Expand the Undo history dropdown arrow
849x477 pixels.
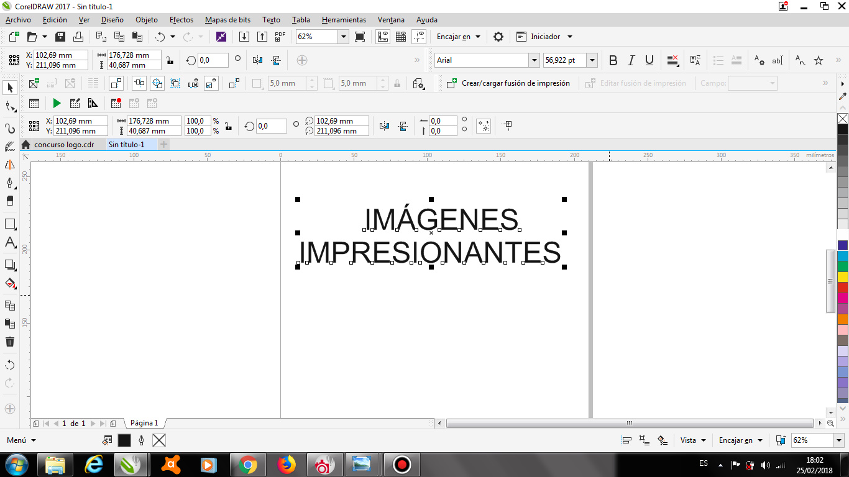coord(173,37)
